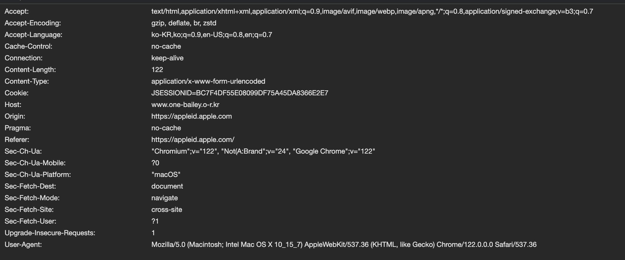Select the Accept-Encoding value gzip, deflate, br, zstd
Viewport: 625px width, 260px height.
(x=183, y=23)
